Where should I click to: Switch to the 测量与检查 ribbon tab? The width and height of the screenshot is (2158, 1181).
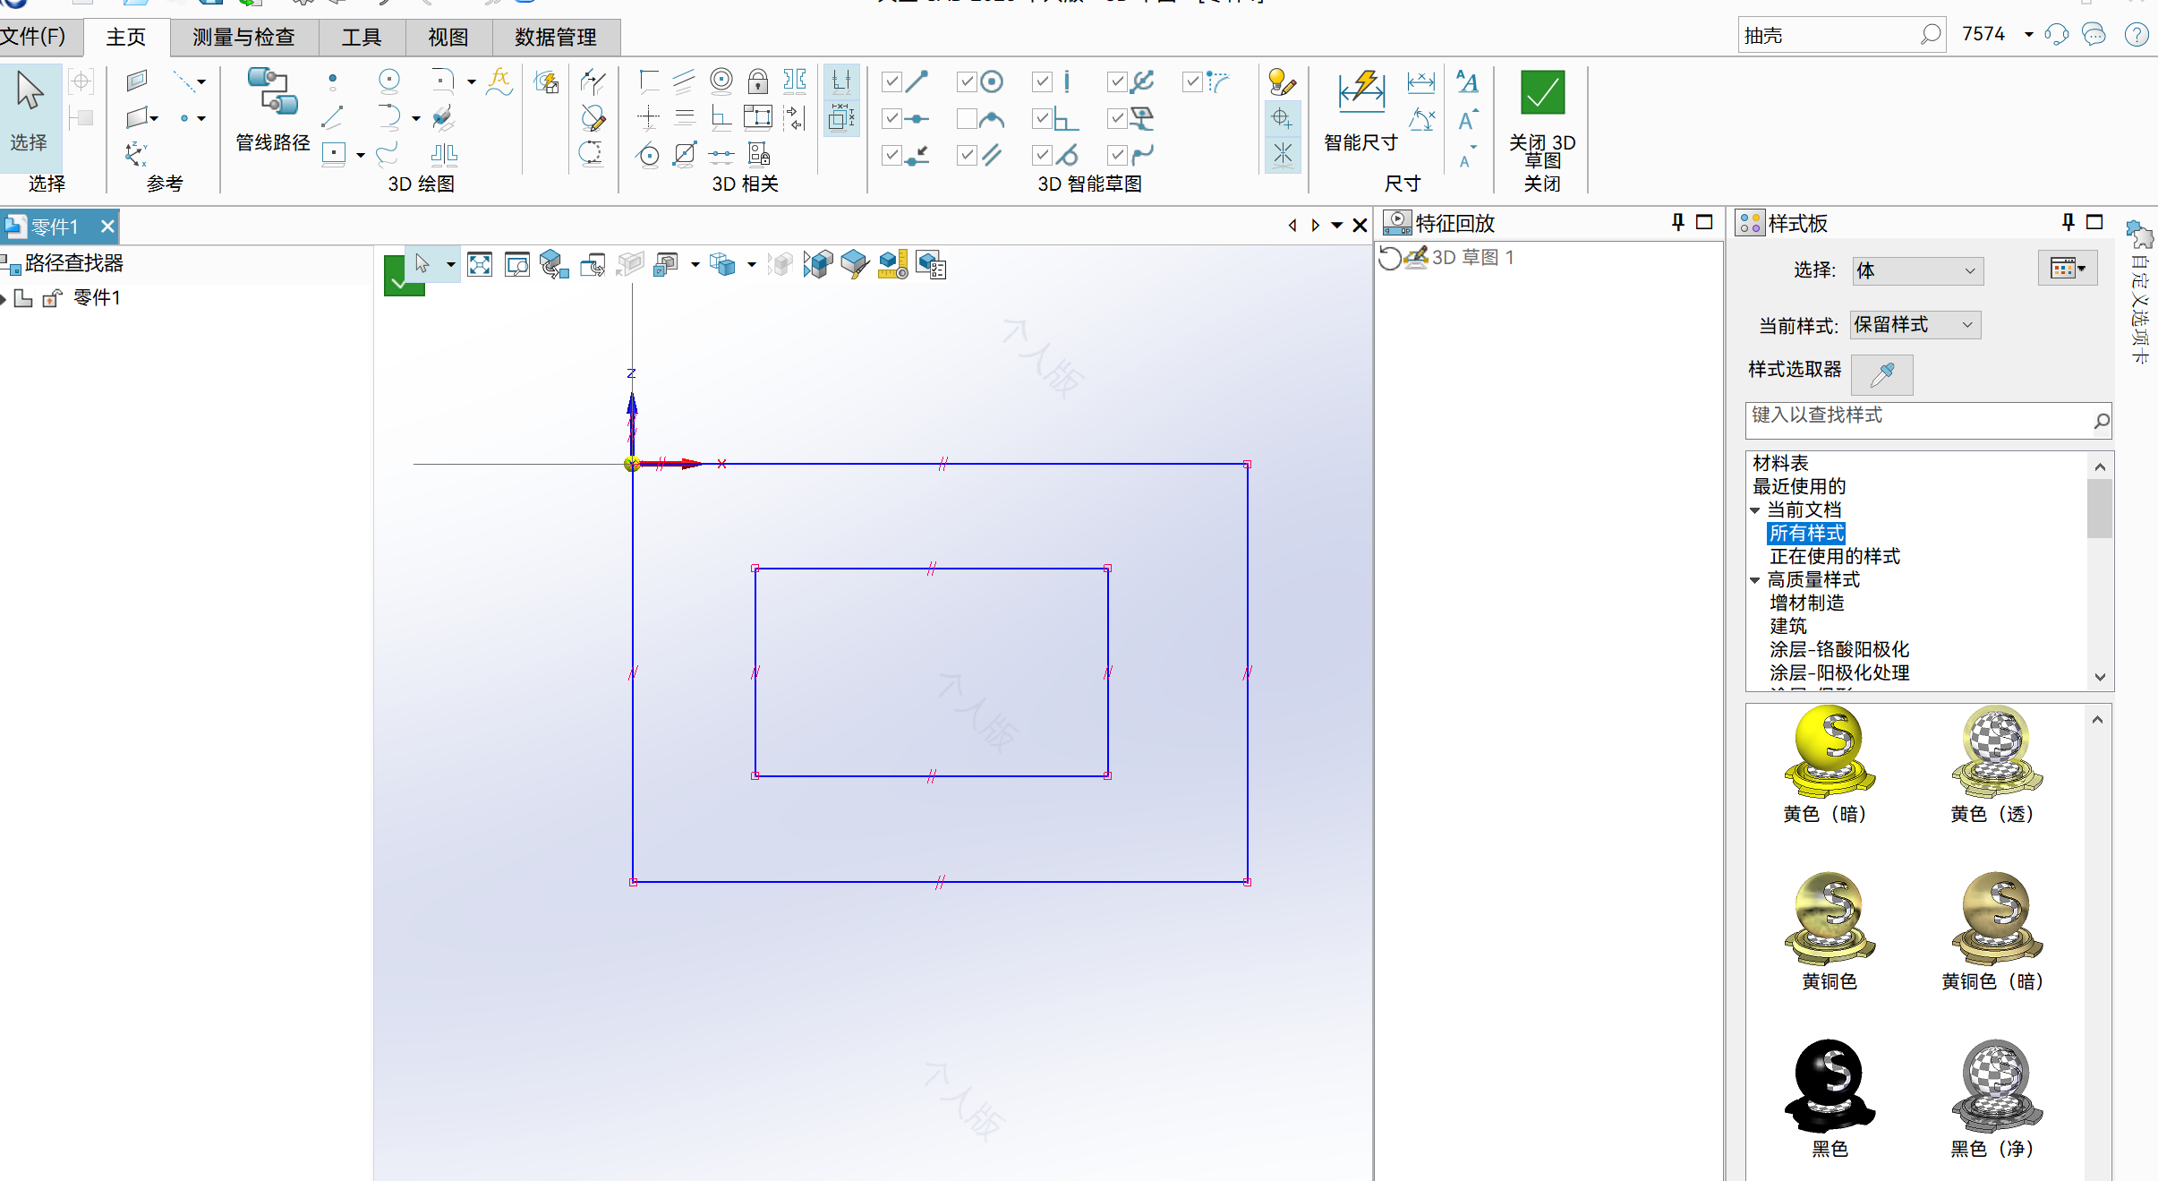click(243, 38)
